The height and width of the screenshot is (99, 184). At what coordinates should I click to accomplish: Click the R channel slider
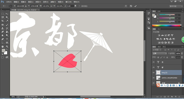[167, 15]
